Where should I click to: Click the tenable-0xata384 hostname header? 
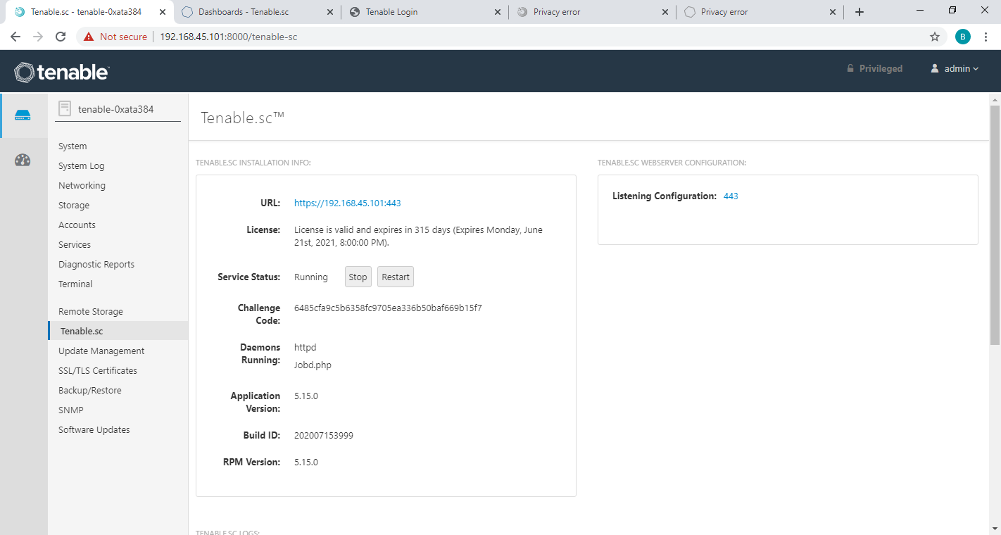pyautogui.click(x=116, y=109)
